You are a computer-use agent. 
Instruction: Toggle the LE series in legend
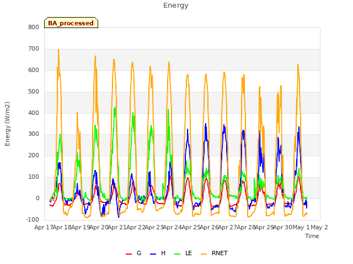pyautogui.click(x=183, y=253)
